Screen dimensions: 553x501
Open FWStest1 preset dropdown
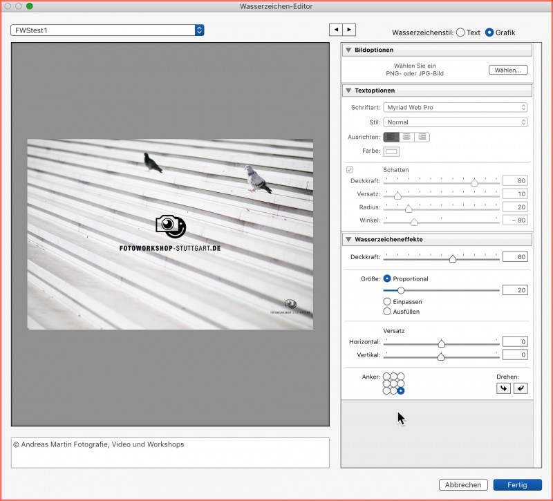click(107, 30)
